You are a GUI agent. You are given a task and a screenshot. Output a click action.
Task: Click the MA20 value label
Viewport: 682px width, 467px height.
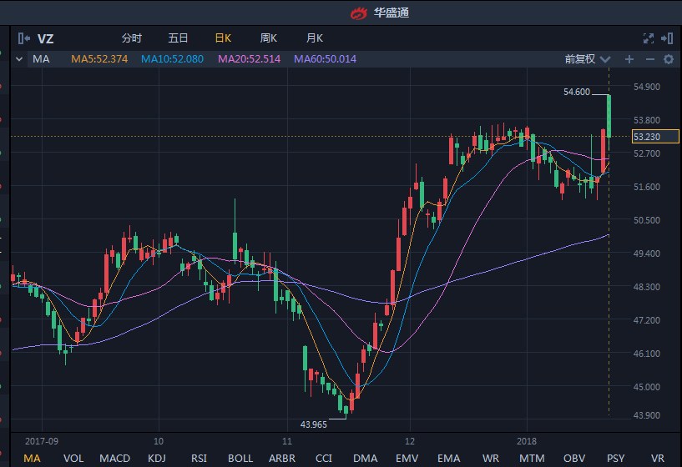(x=250, y=59)
